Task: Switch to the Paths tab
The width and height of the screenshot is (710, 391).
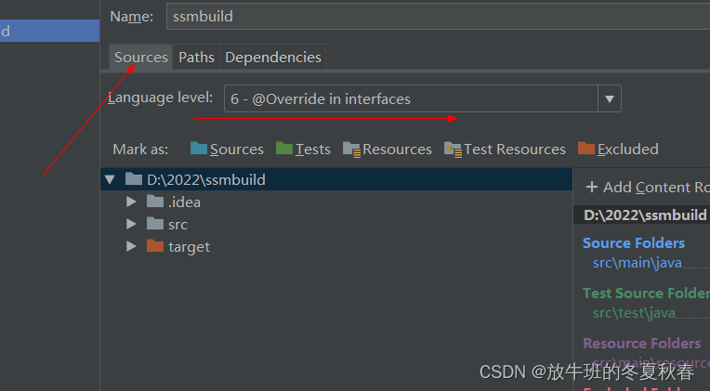Action: point(196,58)
